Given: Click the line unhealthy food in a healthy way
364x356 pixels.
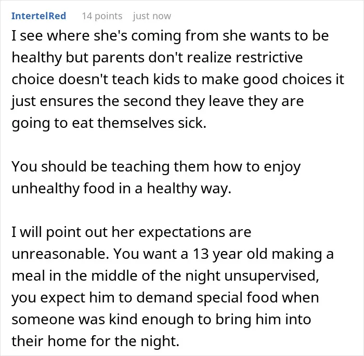Looking at the screenshot, I should coord(121,189).
